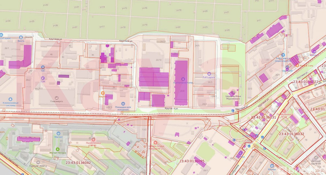Click cadastral block label 23:43:0136042

[78, 162]
